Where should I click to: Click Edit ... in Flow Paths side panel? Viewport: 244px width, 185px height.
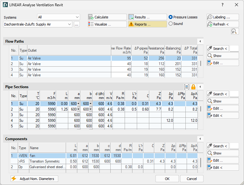[223, 63]
